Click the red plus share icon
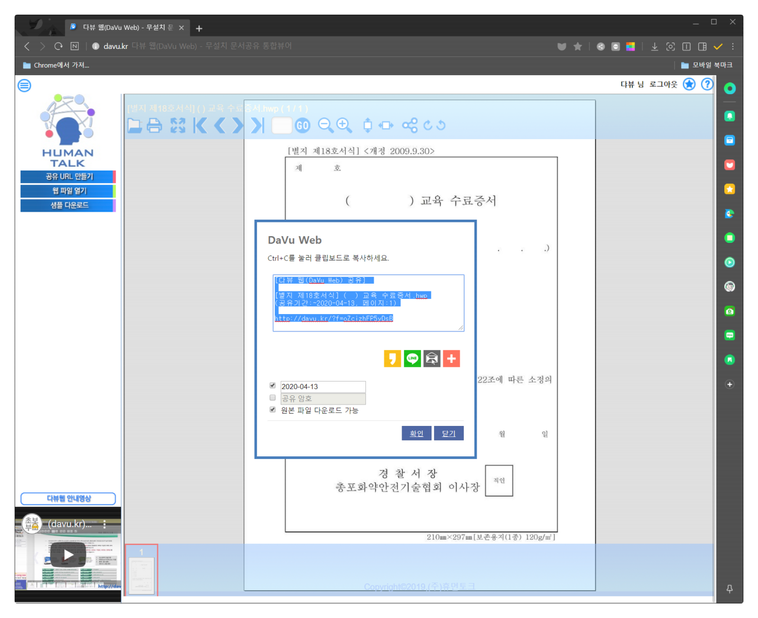 (451, 358)
